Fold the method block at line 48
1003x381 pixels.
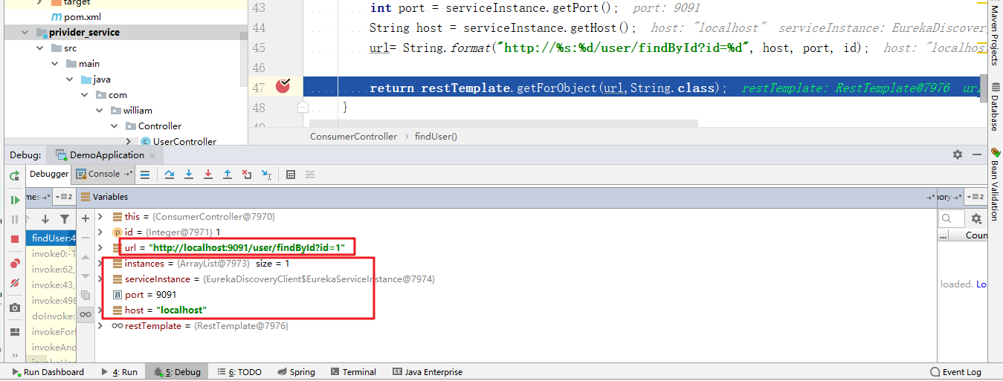(303, 108)
